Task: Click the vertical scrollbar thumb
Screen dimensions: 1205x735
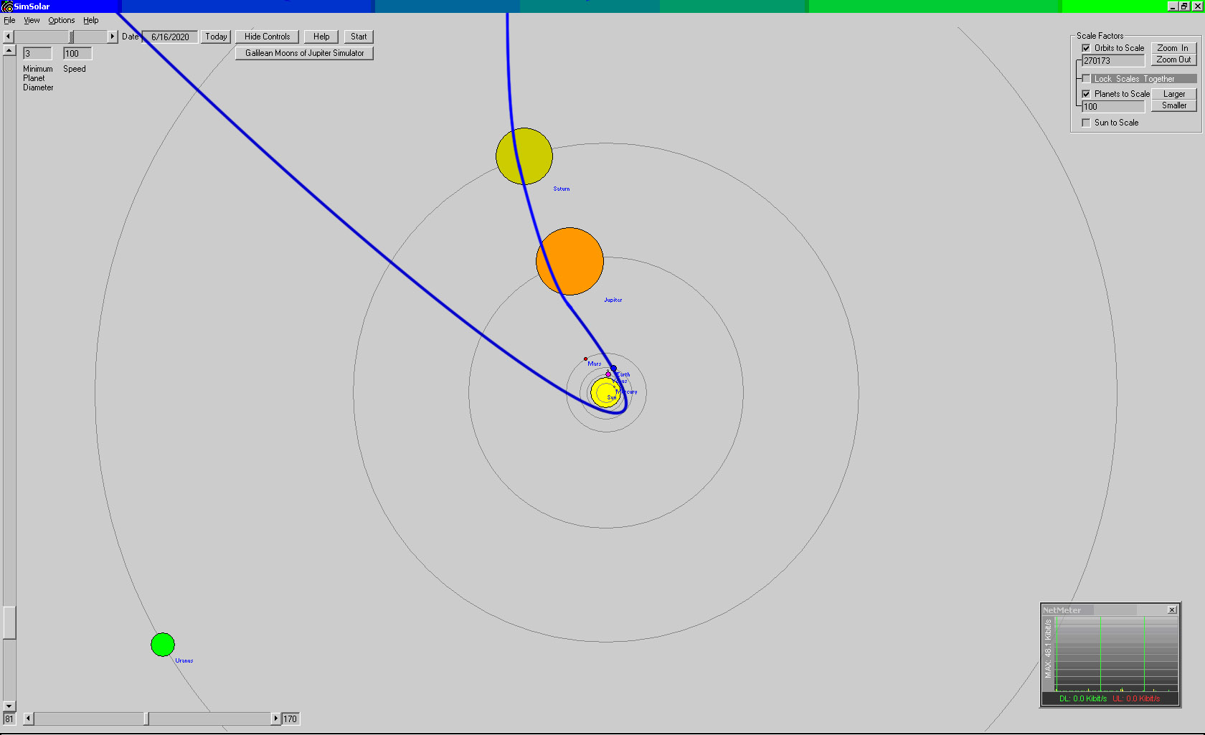Action: coord(9,622)
